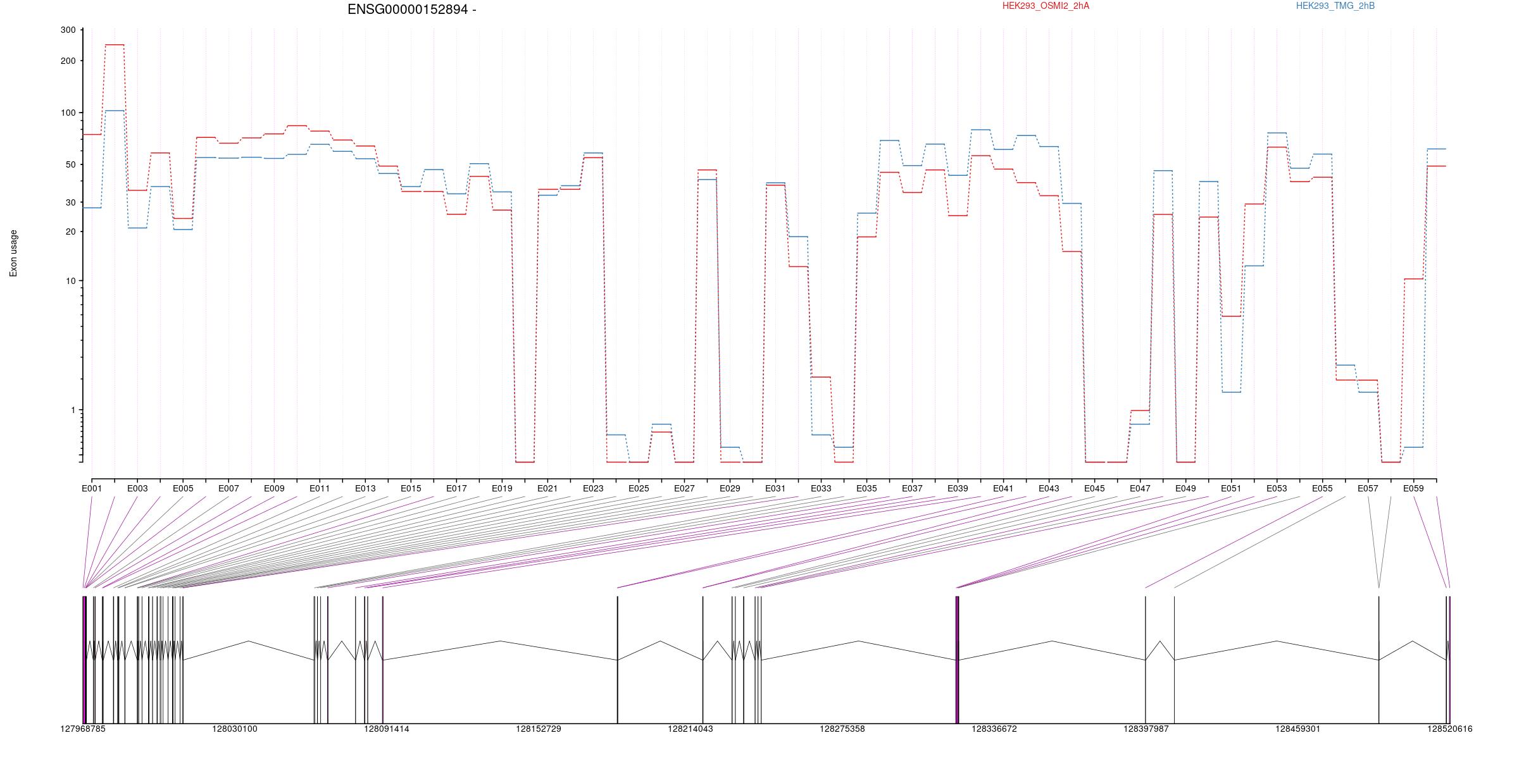1519x759 pixels.
Task: Click exon label E055
Action: [x=1322, y=488]
